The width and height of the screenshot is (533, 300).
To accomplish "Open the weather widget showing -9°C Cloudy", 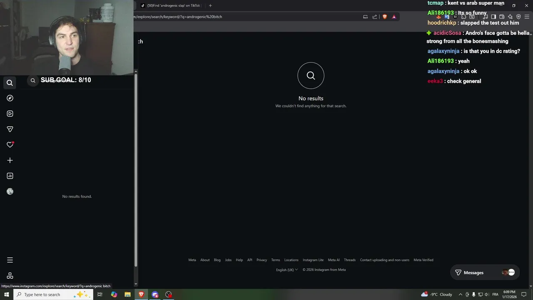I will tap(436, 295).
